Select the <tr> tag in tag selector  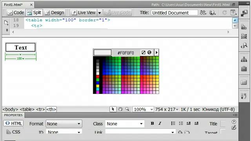coord(40,109)
